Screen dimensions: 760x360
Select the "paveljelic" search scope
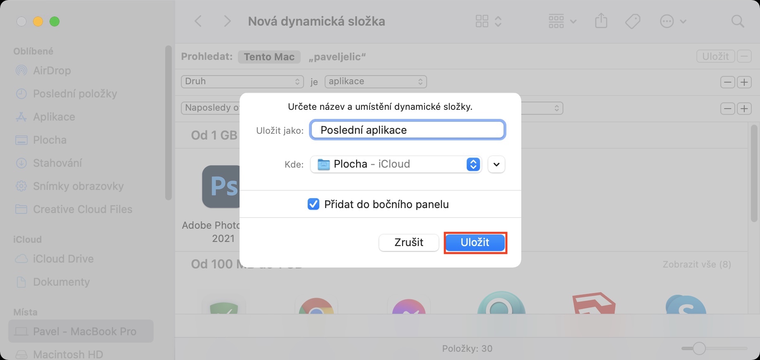point(337,57)
